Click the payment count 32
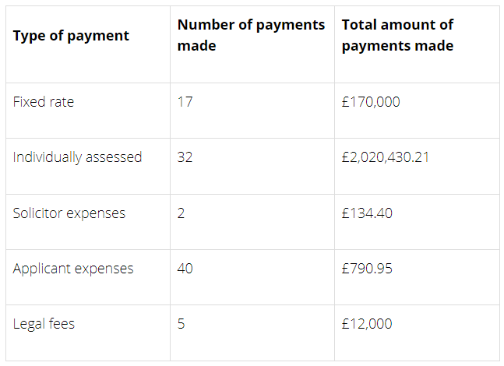 pyautogui.click(x=185, y=157)
